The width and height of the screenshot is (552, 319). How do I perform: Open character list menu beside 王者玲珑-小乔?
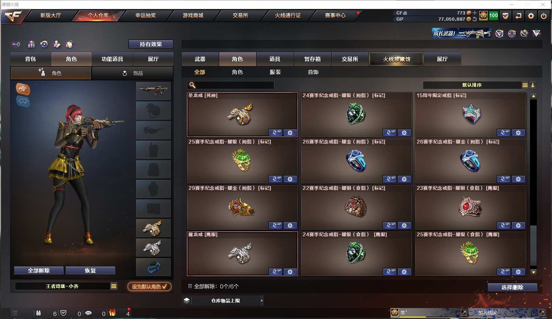point(114,286)
